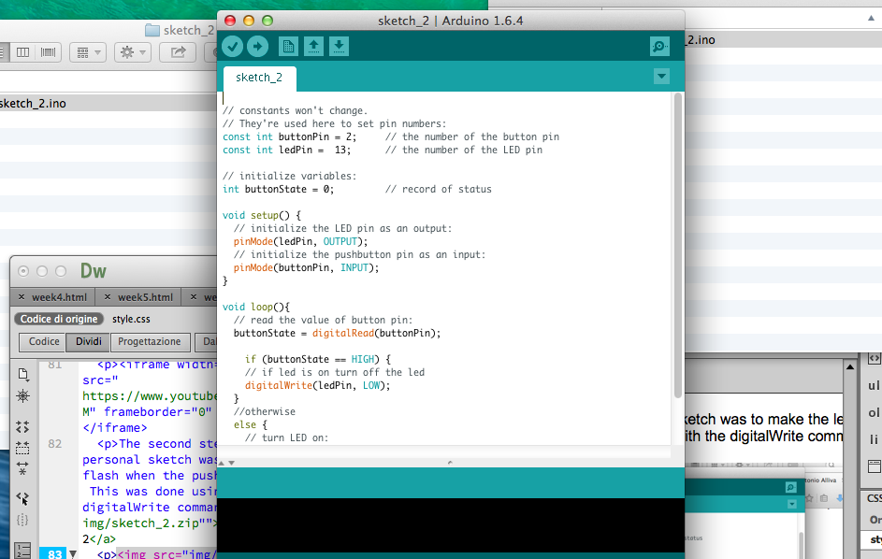Toggle line numbers icon in Dreamweaver
This screenshot has width=882, height=559.
pyautogui.click(x=22, y=551)
